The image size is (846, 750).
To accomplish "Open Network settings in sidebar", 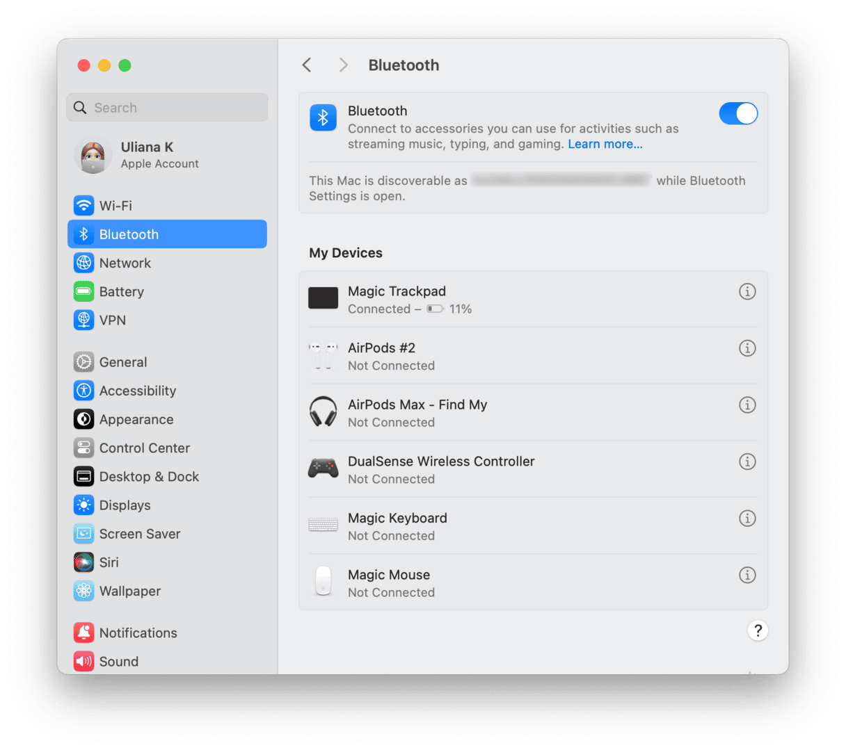I will pyautogui.click(x=125, y=263).
